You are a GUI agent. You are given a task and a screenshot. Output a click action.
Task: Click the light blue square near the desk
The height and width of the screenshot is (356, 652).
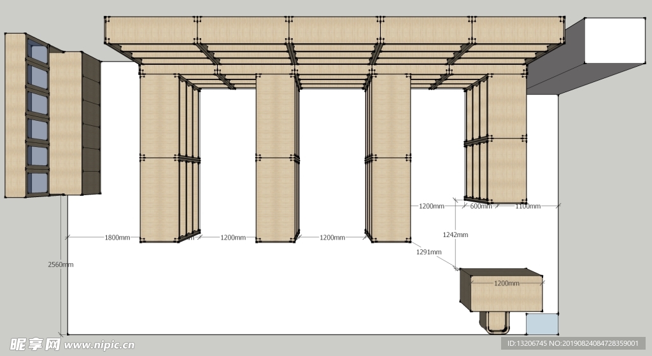[x=542, y=324]
